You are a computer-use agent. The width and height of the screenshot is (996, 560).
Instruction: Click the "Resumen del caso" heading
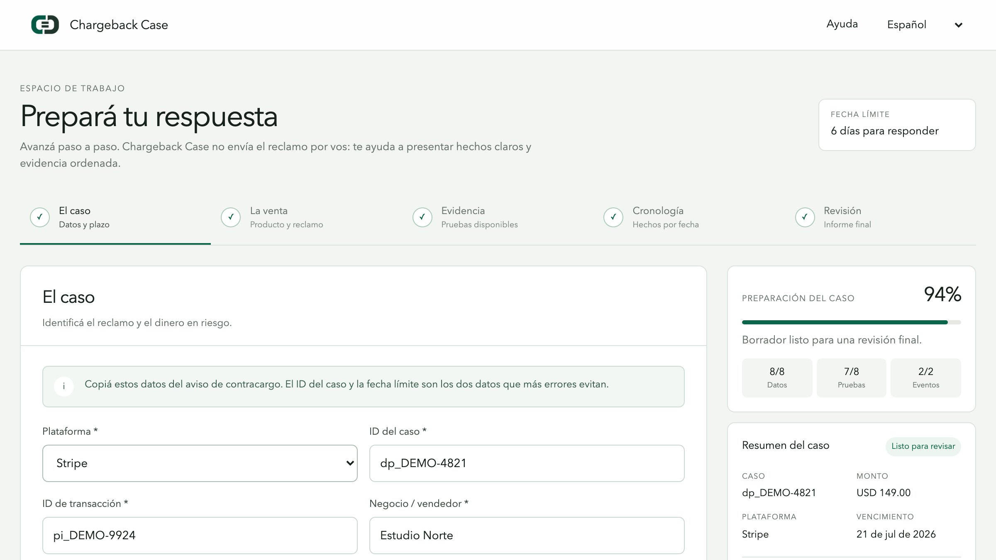pyautogui.click(x=786, y=445)
